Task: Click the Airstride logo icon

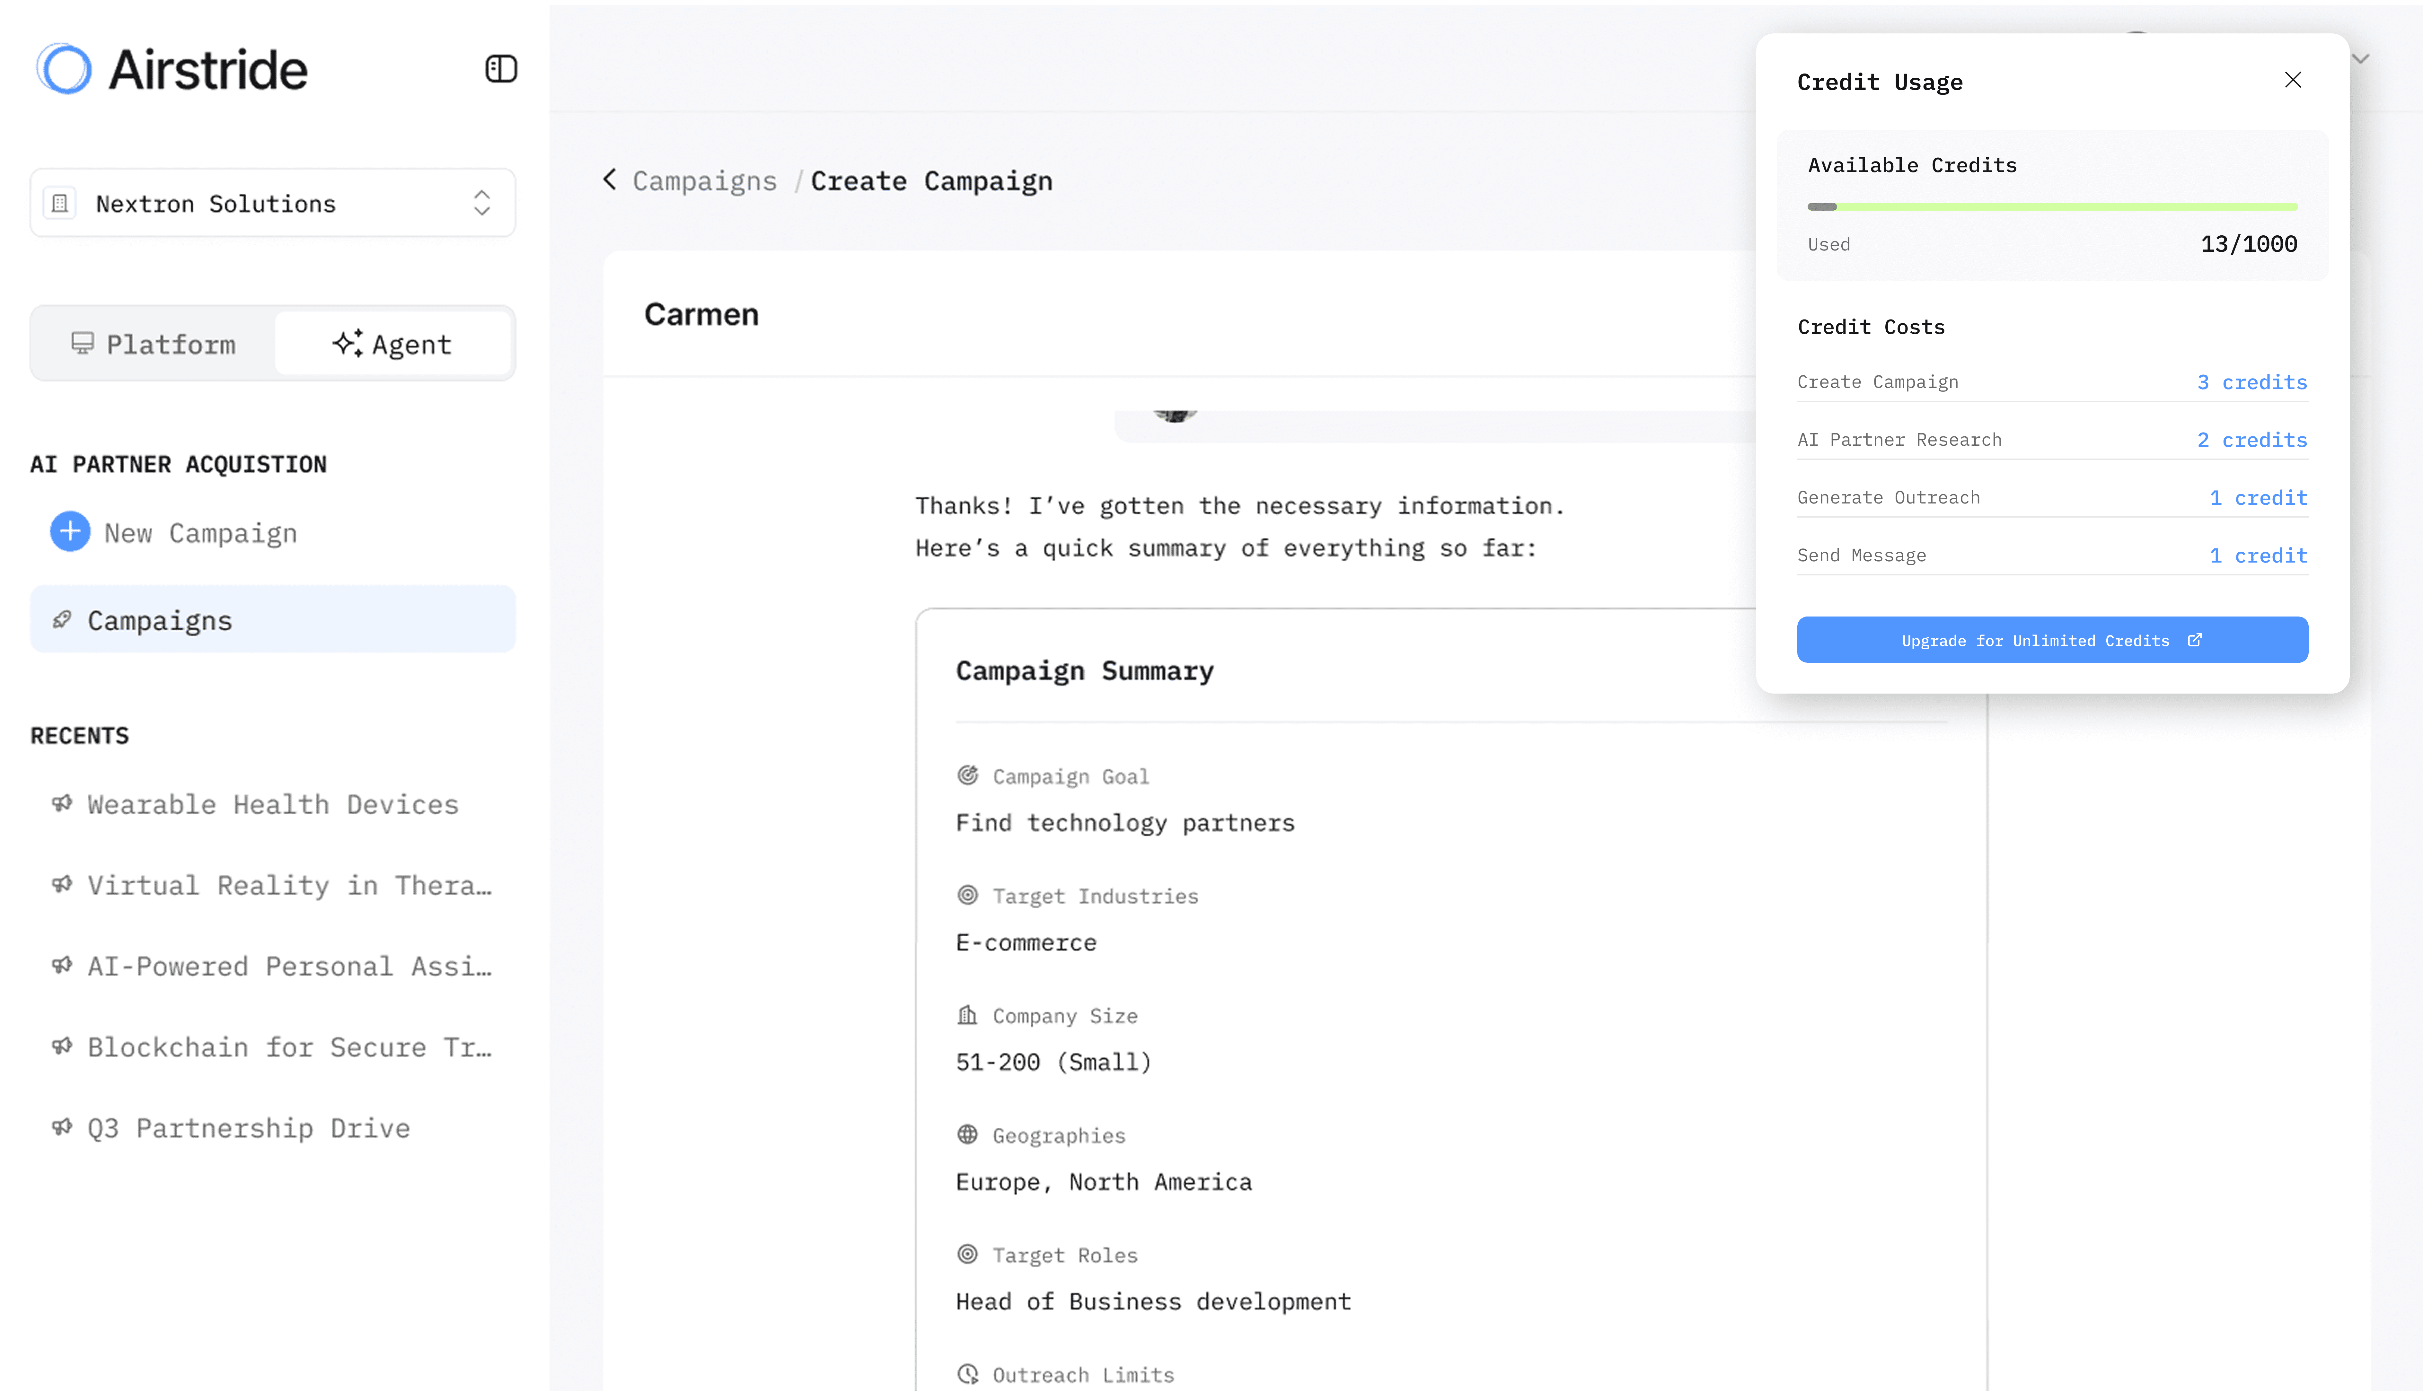Action: [64, 69]
